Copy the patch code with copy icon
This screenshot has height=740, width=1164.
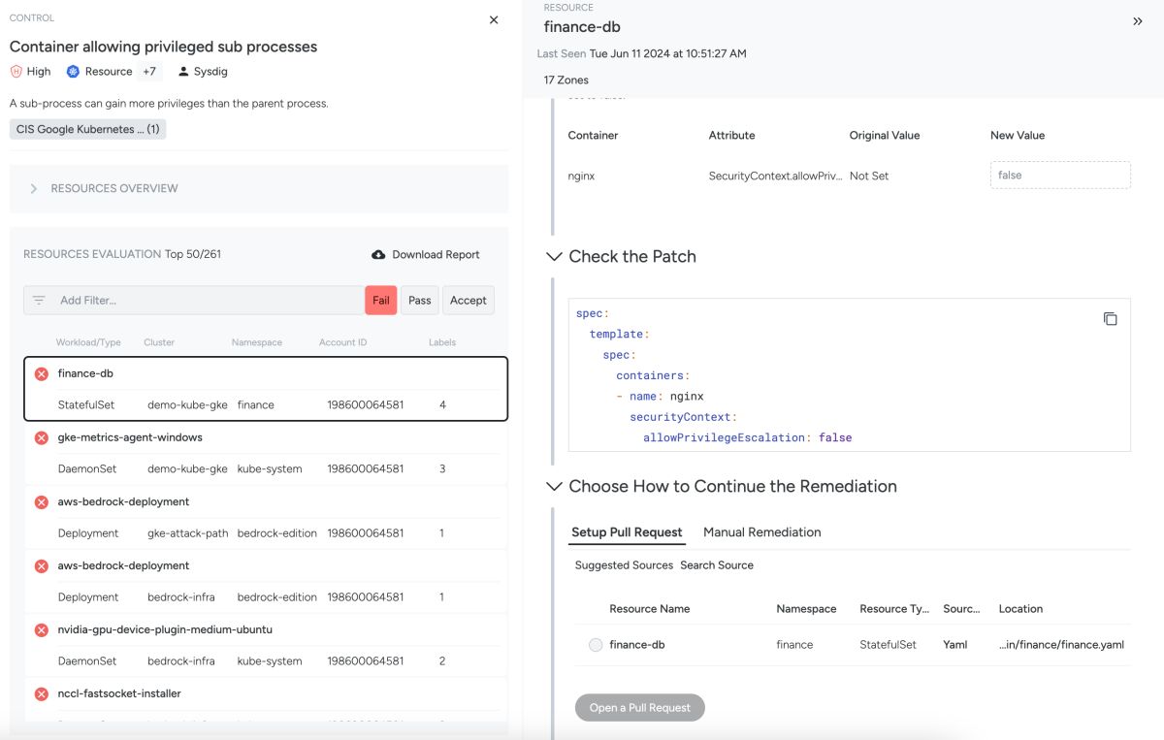[x=1111, y=319]
